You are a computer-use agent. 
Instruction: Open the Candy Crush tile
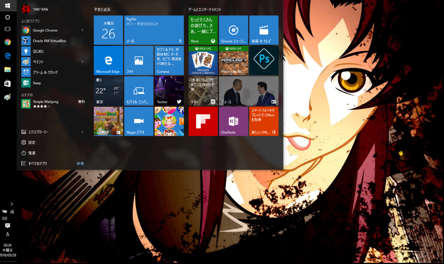coord(169,121)
